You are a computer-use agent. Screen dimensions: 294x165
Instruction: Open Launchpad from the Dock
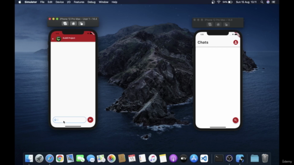[x=39, y=159]
